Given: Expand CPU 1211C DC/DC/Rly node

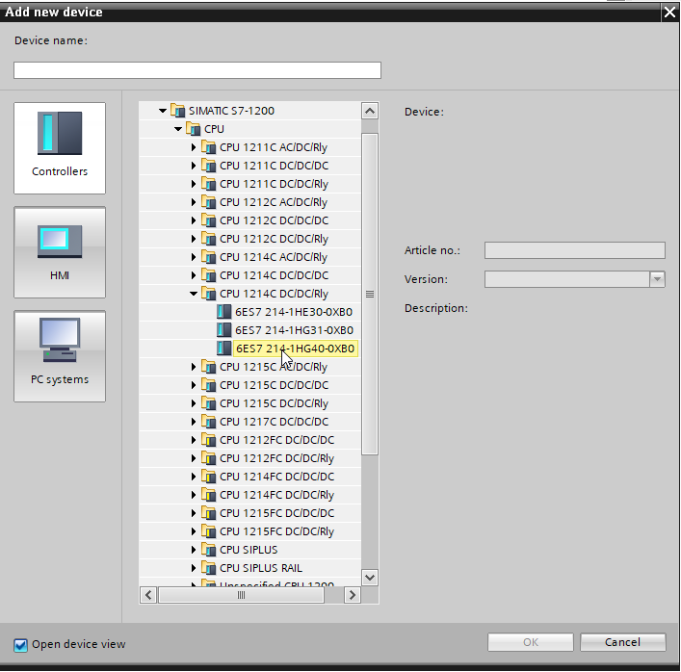Looking at the screenshot, I should pos(194,184).
